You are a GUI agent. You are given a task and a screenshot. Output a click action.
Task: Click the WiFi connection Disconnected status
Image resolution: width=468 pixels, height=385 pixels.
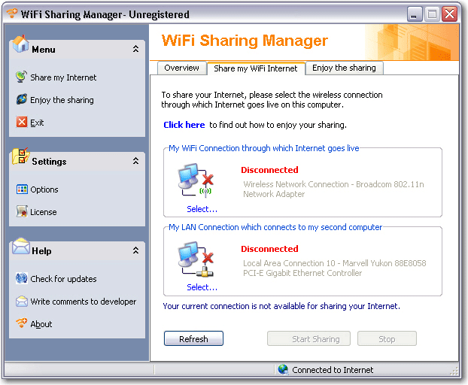(x=269, y=170)
